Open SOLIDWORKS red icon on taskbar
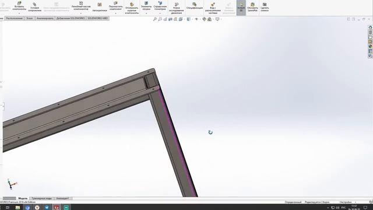This screenshot has height=210, width=373. pyautogui.click(x=57, y=208)
